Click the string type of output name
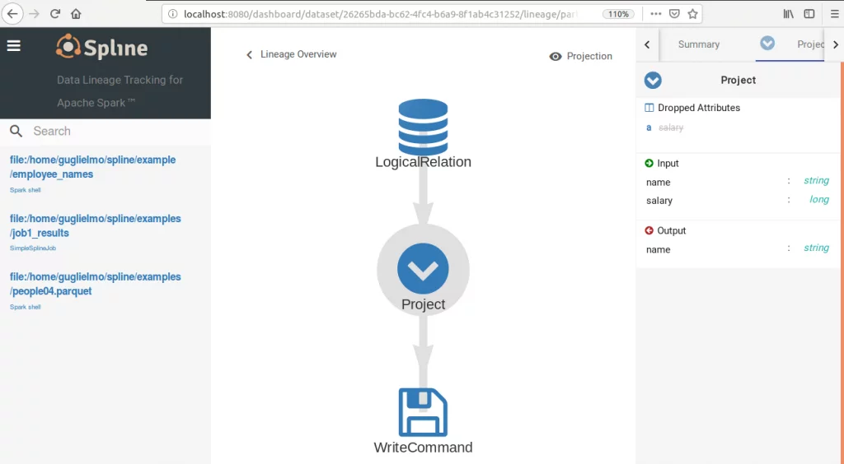The width and height of the screenshot is (844, 464). point(817,248)
